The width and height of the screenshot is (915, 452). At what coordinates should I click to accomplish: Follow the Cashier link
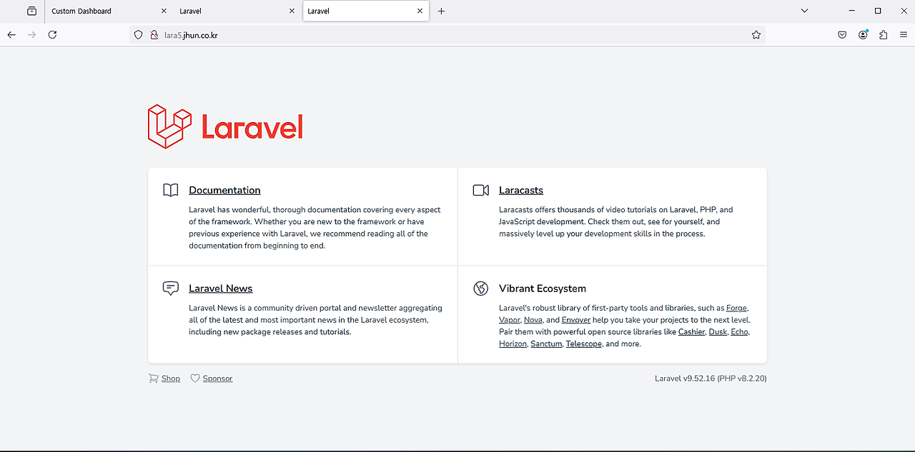[x=691, y=332]
